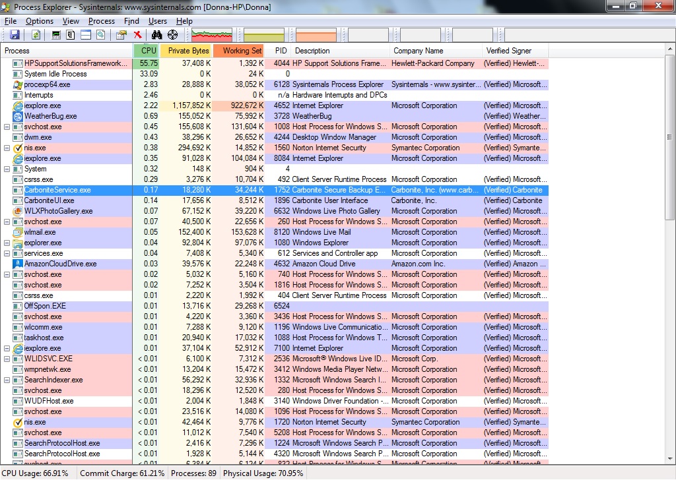Open the Find menu
This screenshot has height=480, width=676.
[131, 21]
